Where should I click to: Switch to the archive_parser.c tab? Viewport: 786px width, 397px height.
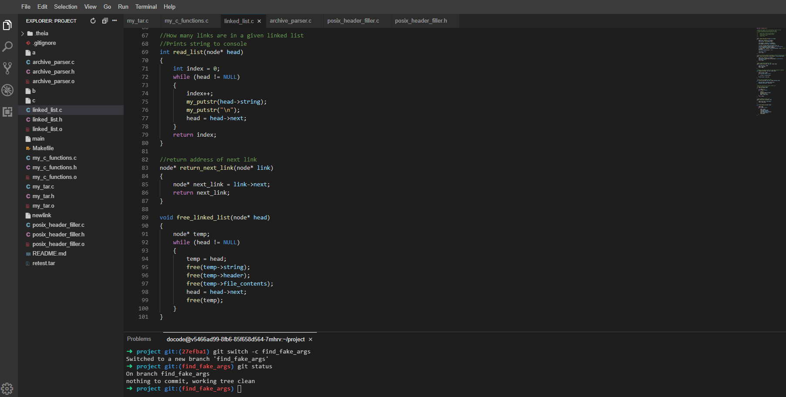290,21
